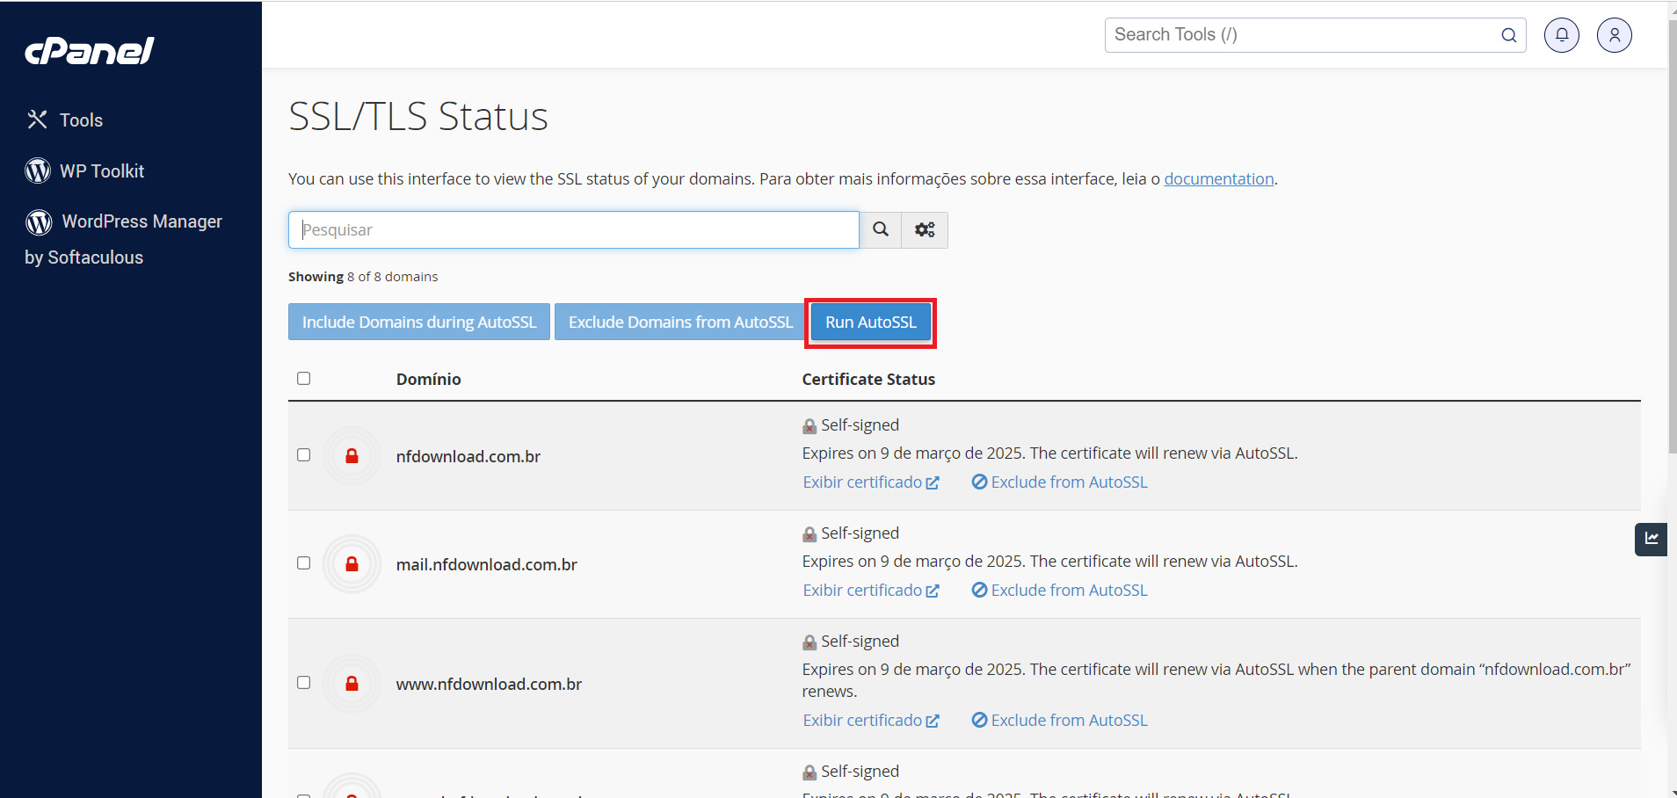The image size is (1677, 798).
Task: Tick the select-all domains checkbox
Action: [x=304, y=378]
